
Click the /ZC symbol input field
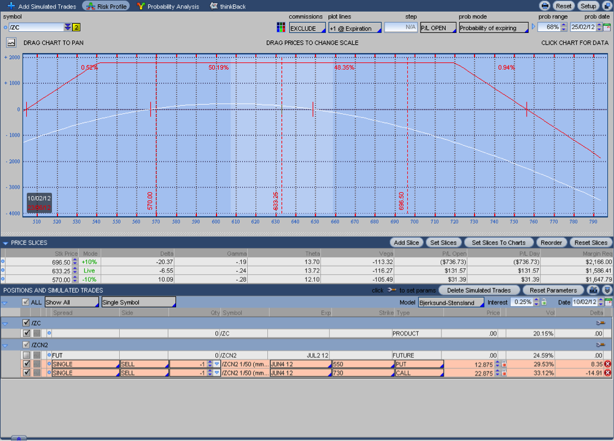pyautogui.click(x=37, y=28)
